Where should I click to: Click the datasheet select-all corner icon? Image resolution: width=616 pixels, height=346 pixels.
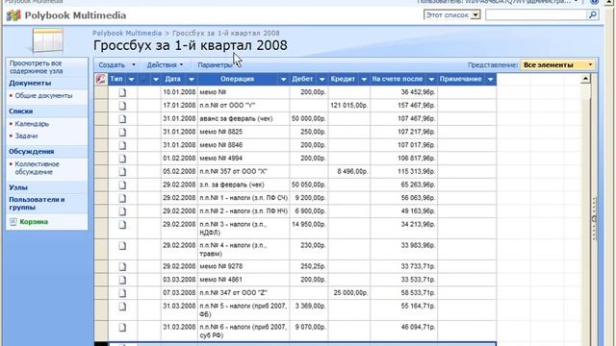click(x=101, y=79)
